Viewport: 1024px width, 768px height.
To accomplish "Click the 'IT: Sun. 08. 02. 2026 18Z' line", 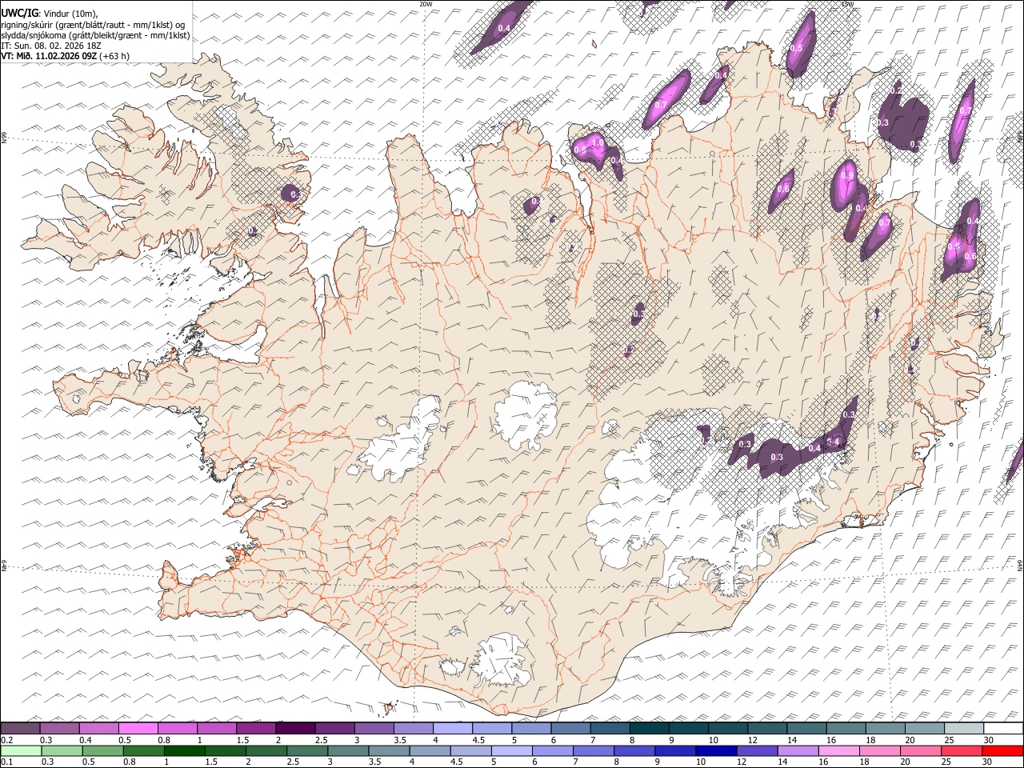I will (51, 46).
